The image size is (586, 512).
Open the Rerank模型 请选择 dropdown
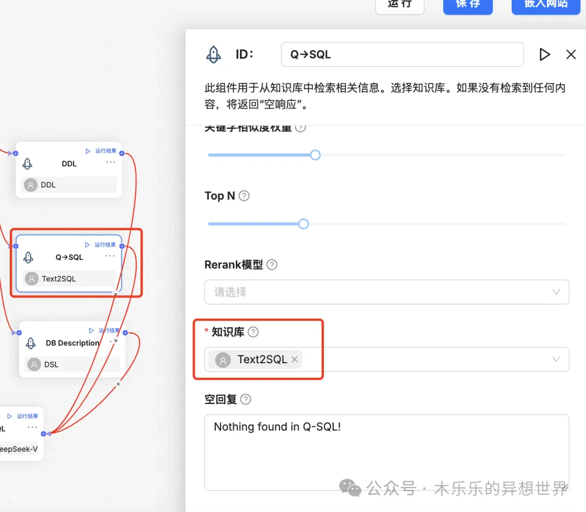(x=386, y=292)
